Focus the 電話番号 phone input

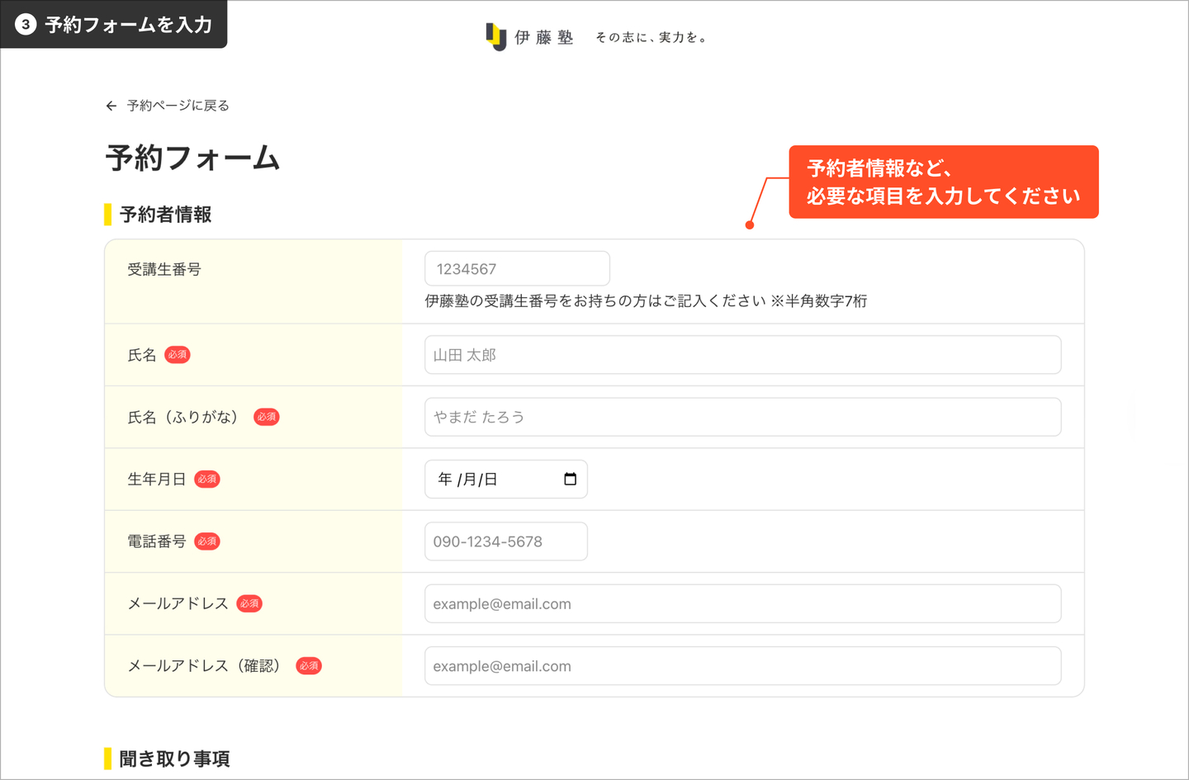click(x=505, y=541)
